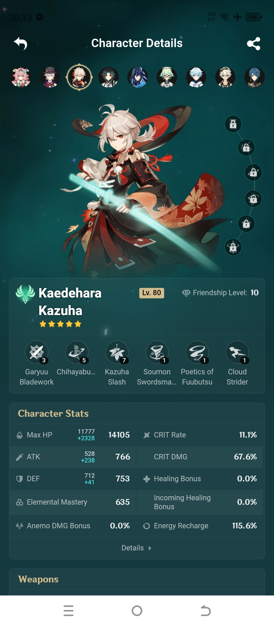274x626 pixels.
Task: Select light-blue haired character avatar
Action: pos(196,77)
